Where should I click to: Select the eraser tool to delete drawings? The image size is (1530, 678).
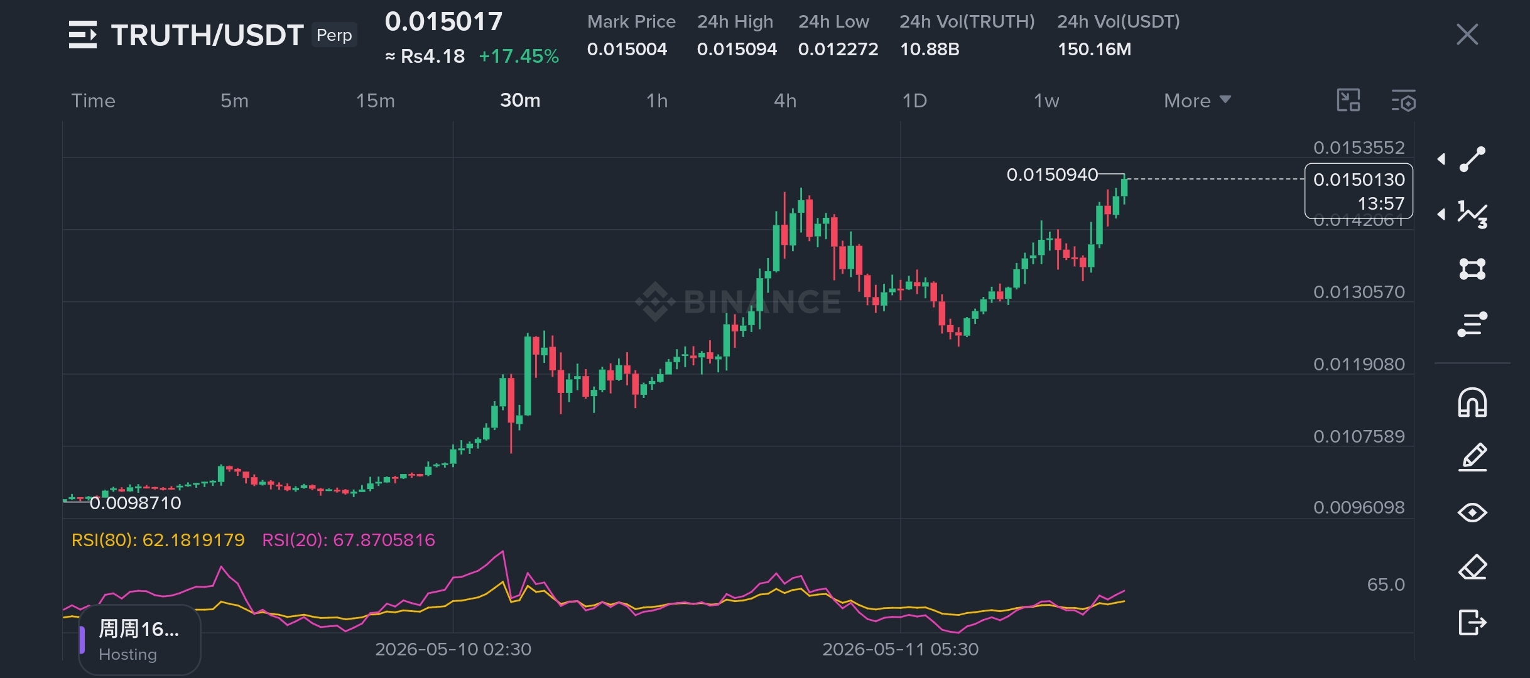click(x=1472, y=568)
